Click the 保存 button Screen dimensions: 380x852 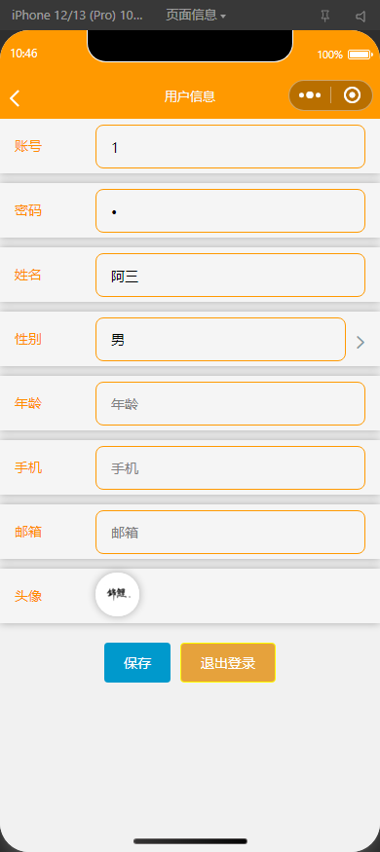(x=137, y=662)
